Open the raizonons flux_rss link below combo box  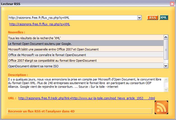coord(40,24)
